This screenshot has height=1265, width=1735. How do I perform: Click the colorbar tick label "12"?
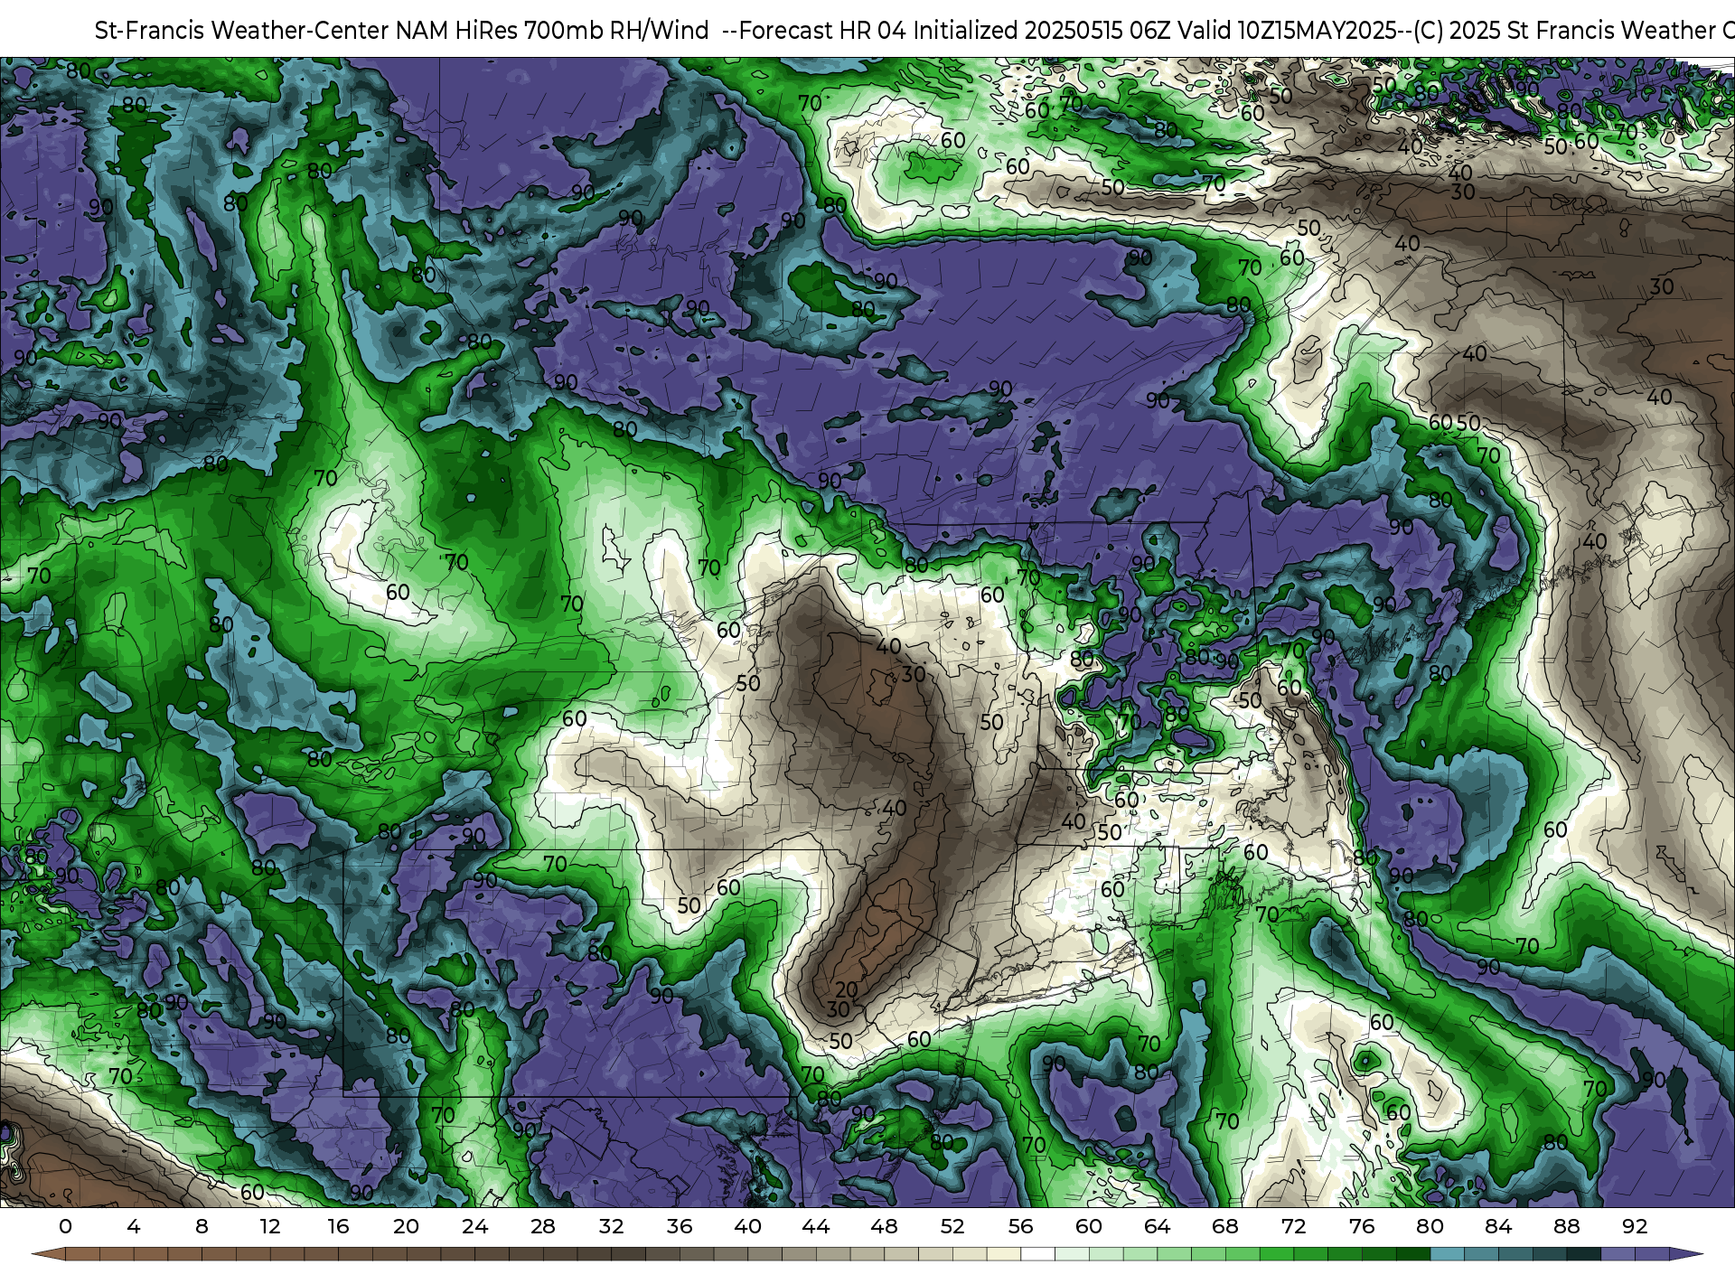(270, 1226)
